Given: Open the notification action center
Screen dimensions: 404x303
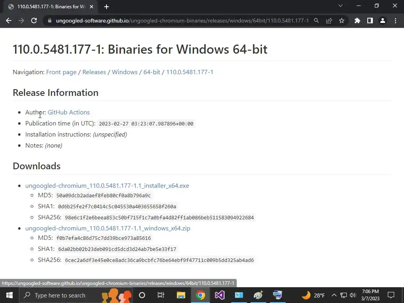Looking at the screenshot, I should pos(391,295).
